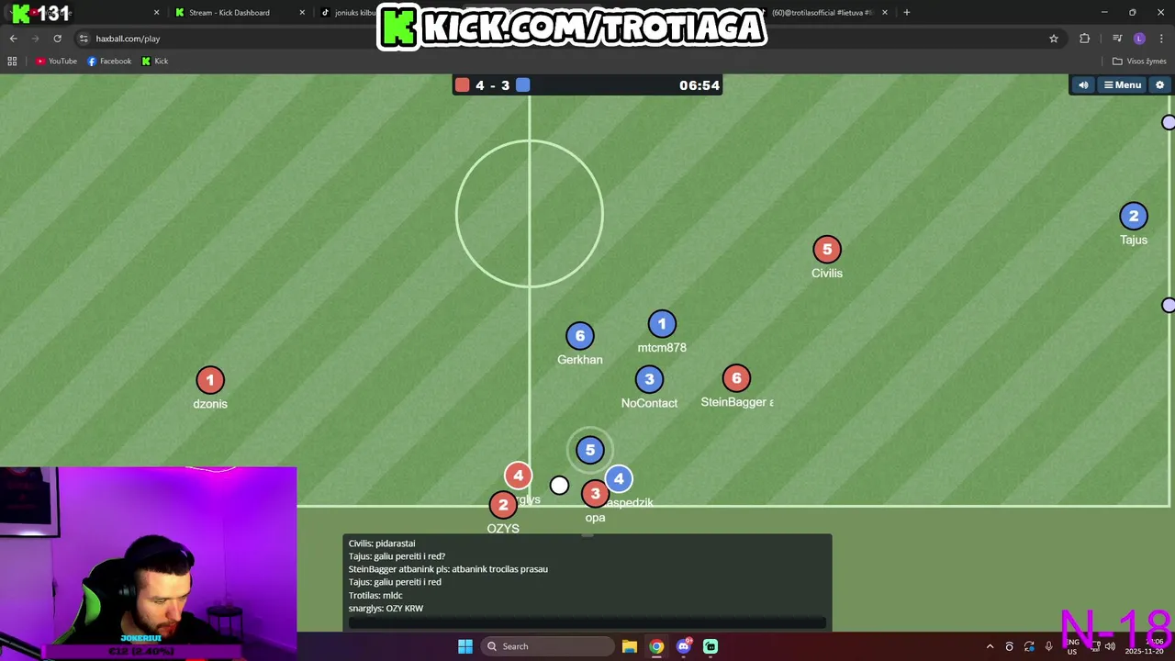The image size is (1175, 661).
Task: Click chat line 'snarglys: OZY KRW'
Action: [x=386, y=608]
